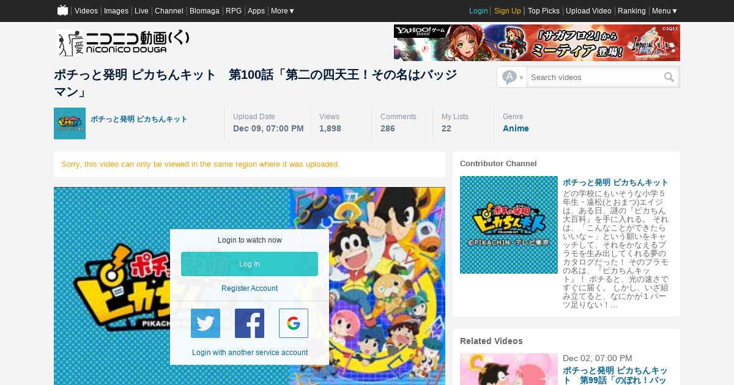
Task: Expand the More menu
Action: click(x=283, y=11)
